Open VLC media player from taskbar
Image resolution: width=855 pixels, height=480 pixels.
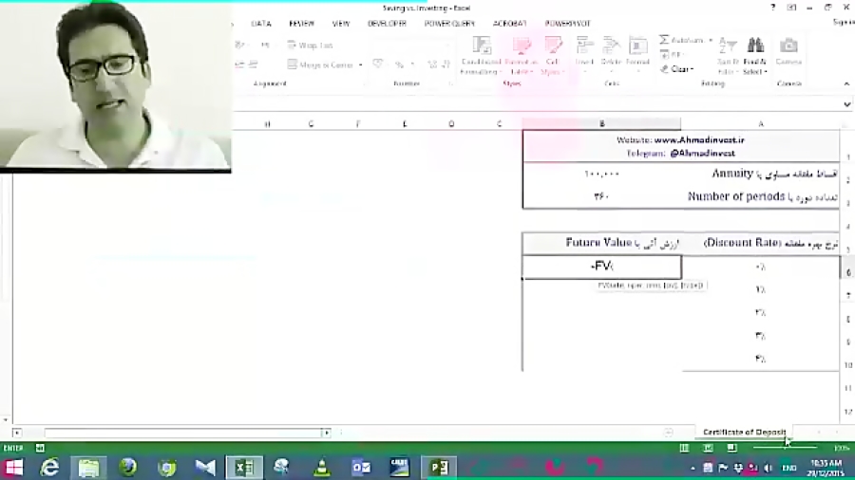(322, 467)
